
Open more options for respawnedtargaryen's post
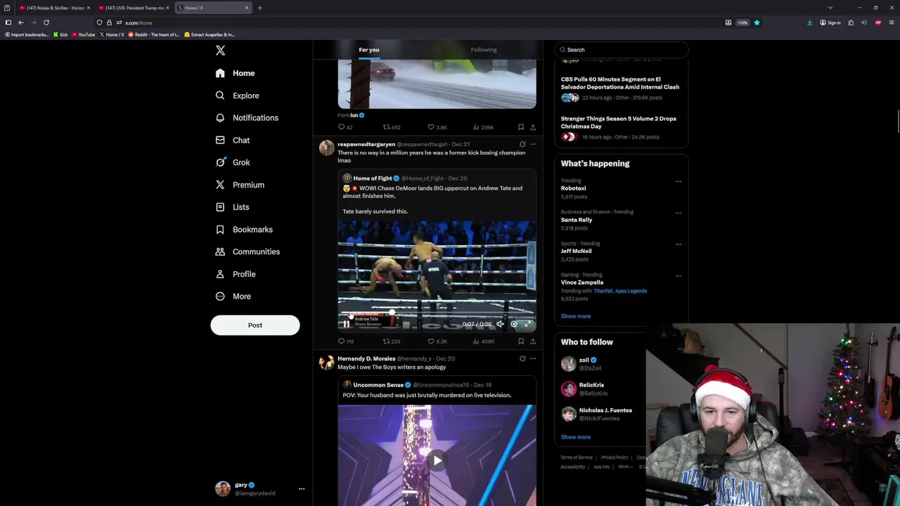pyautogui.click(x=533, y=144)
